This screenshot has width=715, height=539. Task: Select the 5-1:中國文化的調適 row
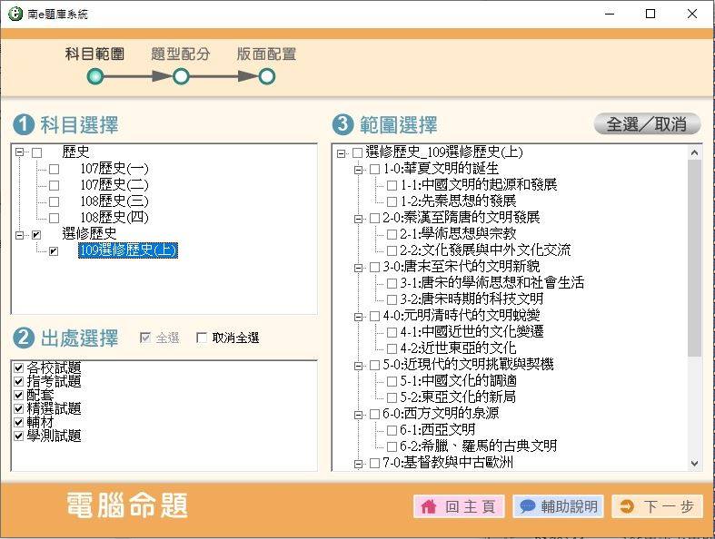tap(458, 380)
